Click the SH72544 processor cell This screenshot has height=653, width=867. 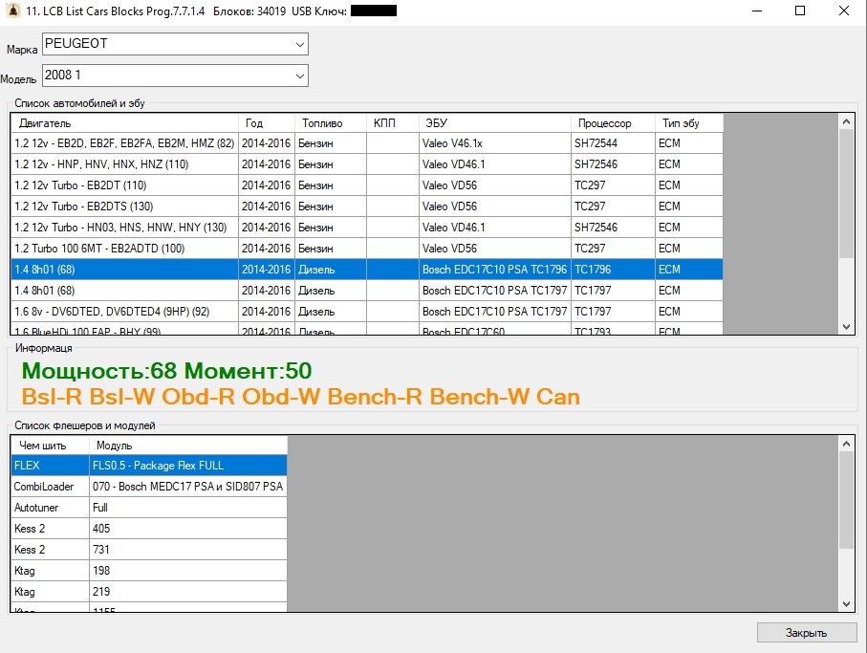pyautogui.click(x=613, y=143)
